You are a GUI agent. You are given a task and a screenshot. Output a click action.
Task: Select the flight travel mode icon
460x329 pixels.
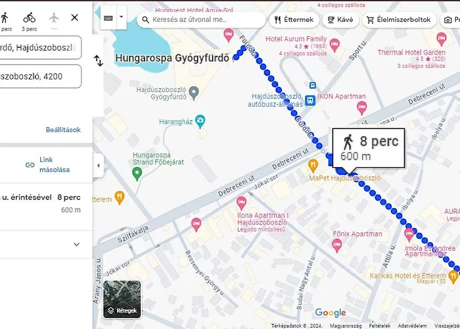pyautogui.click(x=54, y=18)
